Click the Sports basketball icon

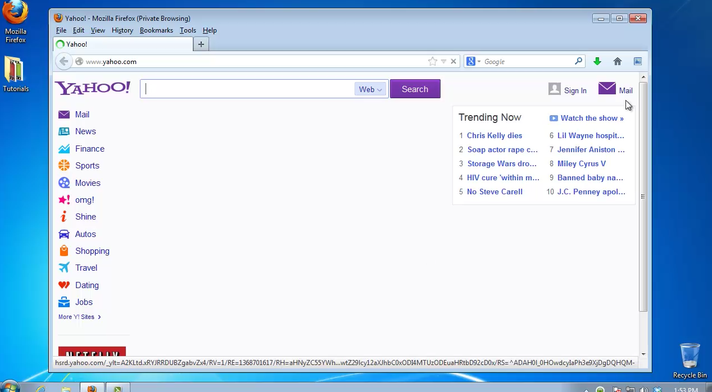click(64, 166)
